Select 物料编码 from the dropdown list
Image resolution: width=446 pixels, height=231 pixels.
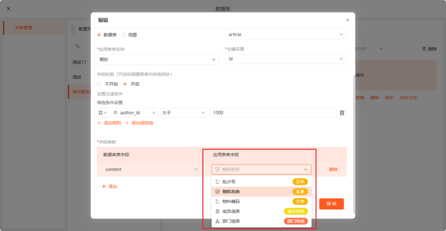point(261,201)
